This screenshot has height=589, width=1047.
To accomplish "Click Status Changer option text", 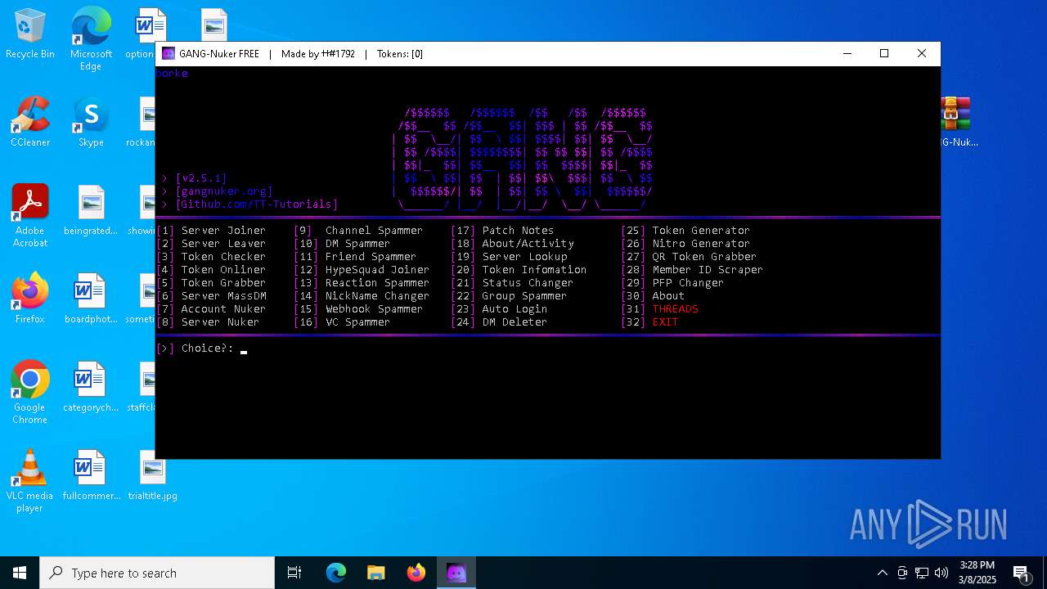I will [528, 283].
